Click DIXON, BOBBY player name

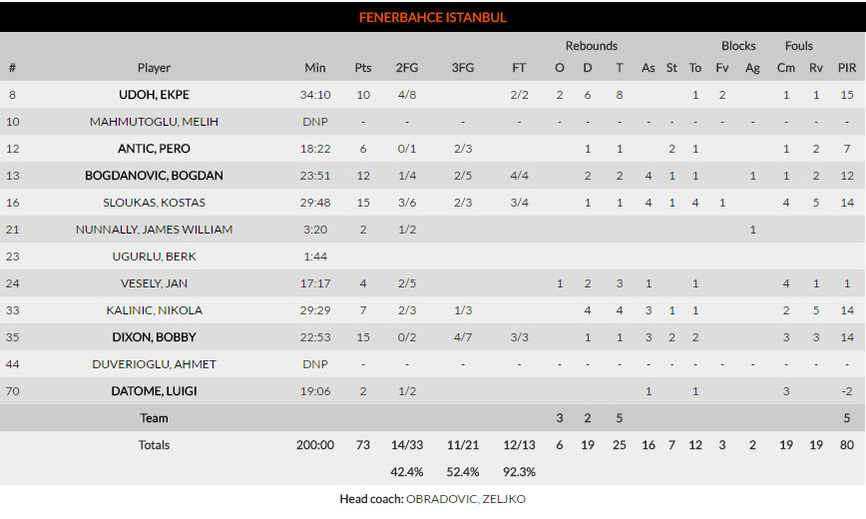[x=154, y=337]
